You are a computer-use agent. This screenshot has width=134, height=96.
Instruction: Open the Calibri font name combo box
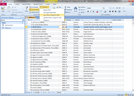tap(95, 8)
